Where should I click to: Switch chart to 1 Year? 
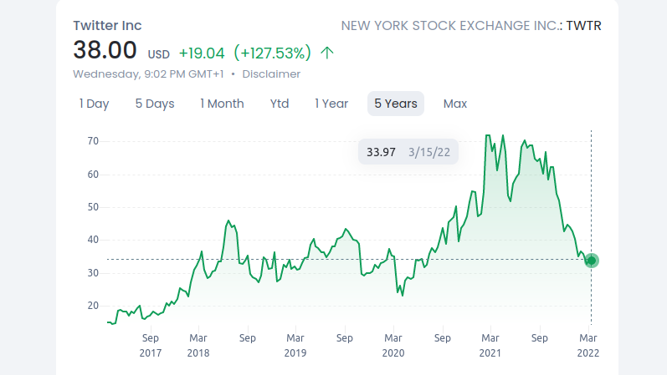click(331, 104)
